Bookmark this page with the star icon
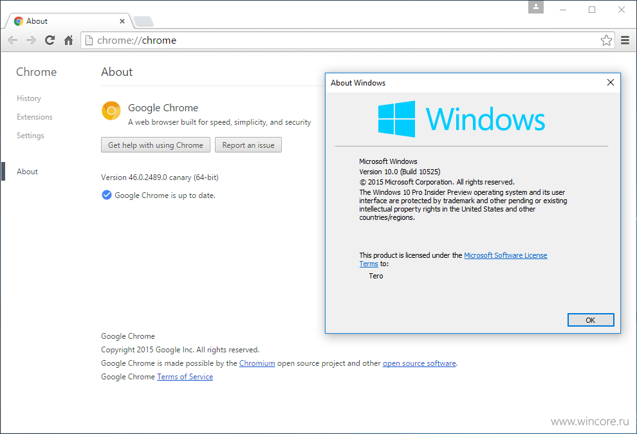637x434 pixels. (606, 41)
